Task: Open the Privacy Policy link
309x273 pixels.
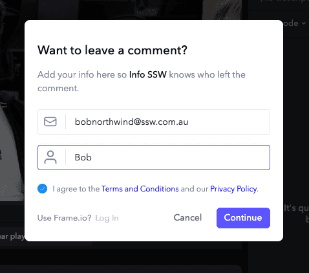Action: (x=233, y=189)
